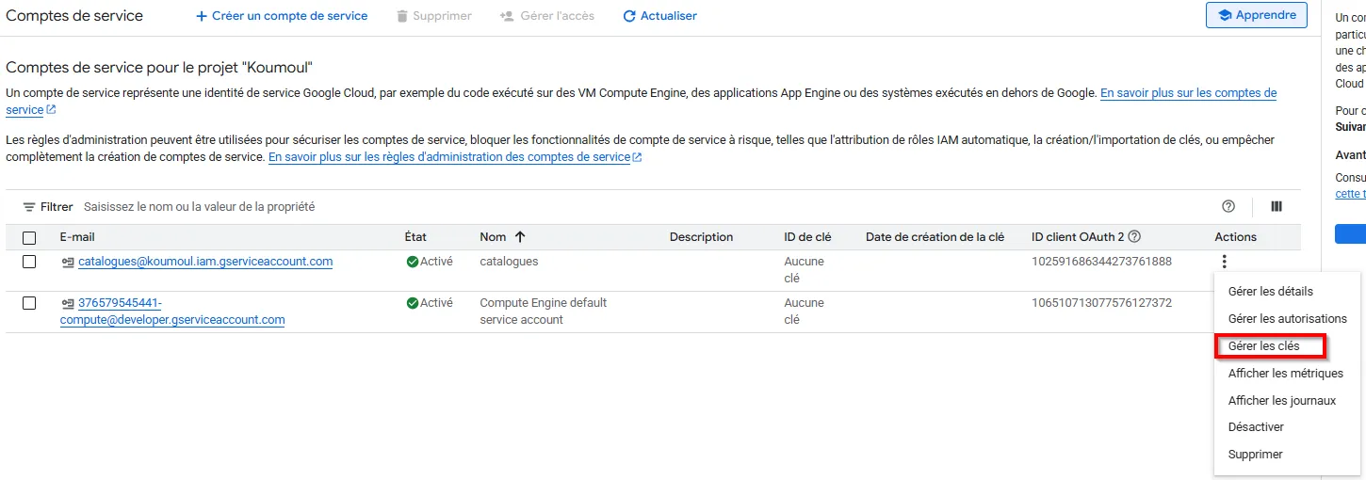
Task: Open catalogues@koumoul.iam.gserviceaccount.com link
Action: tap(205, 262)
